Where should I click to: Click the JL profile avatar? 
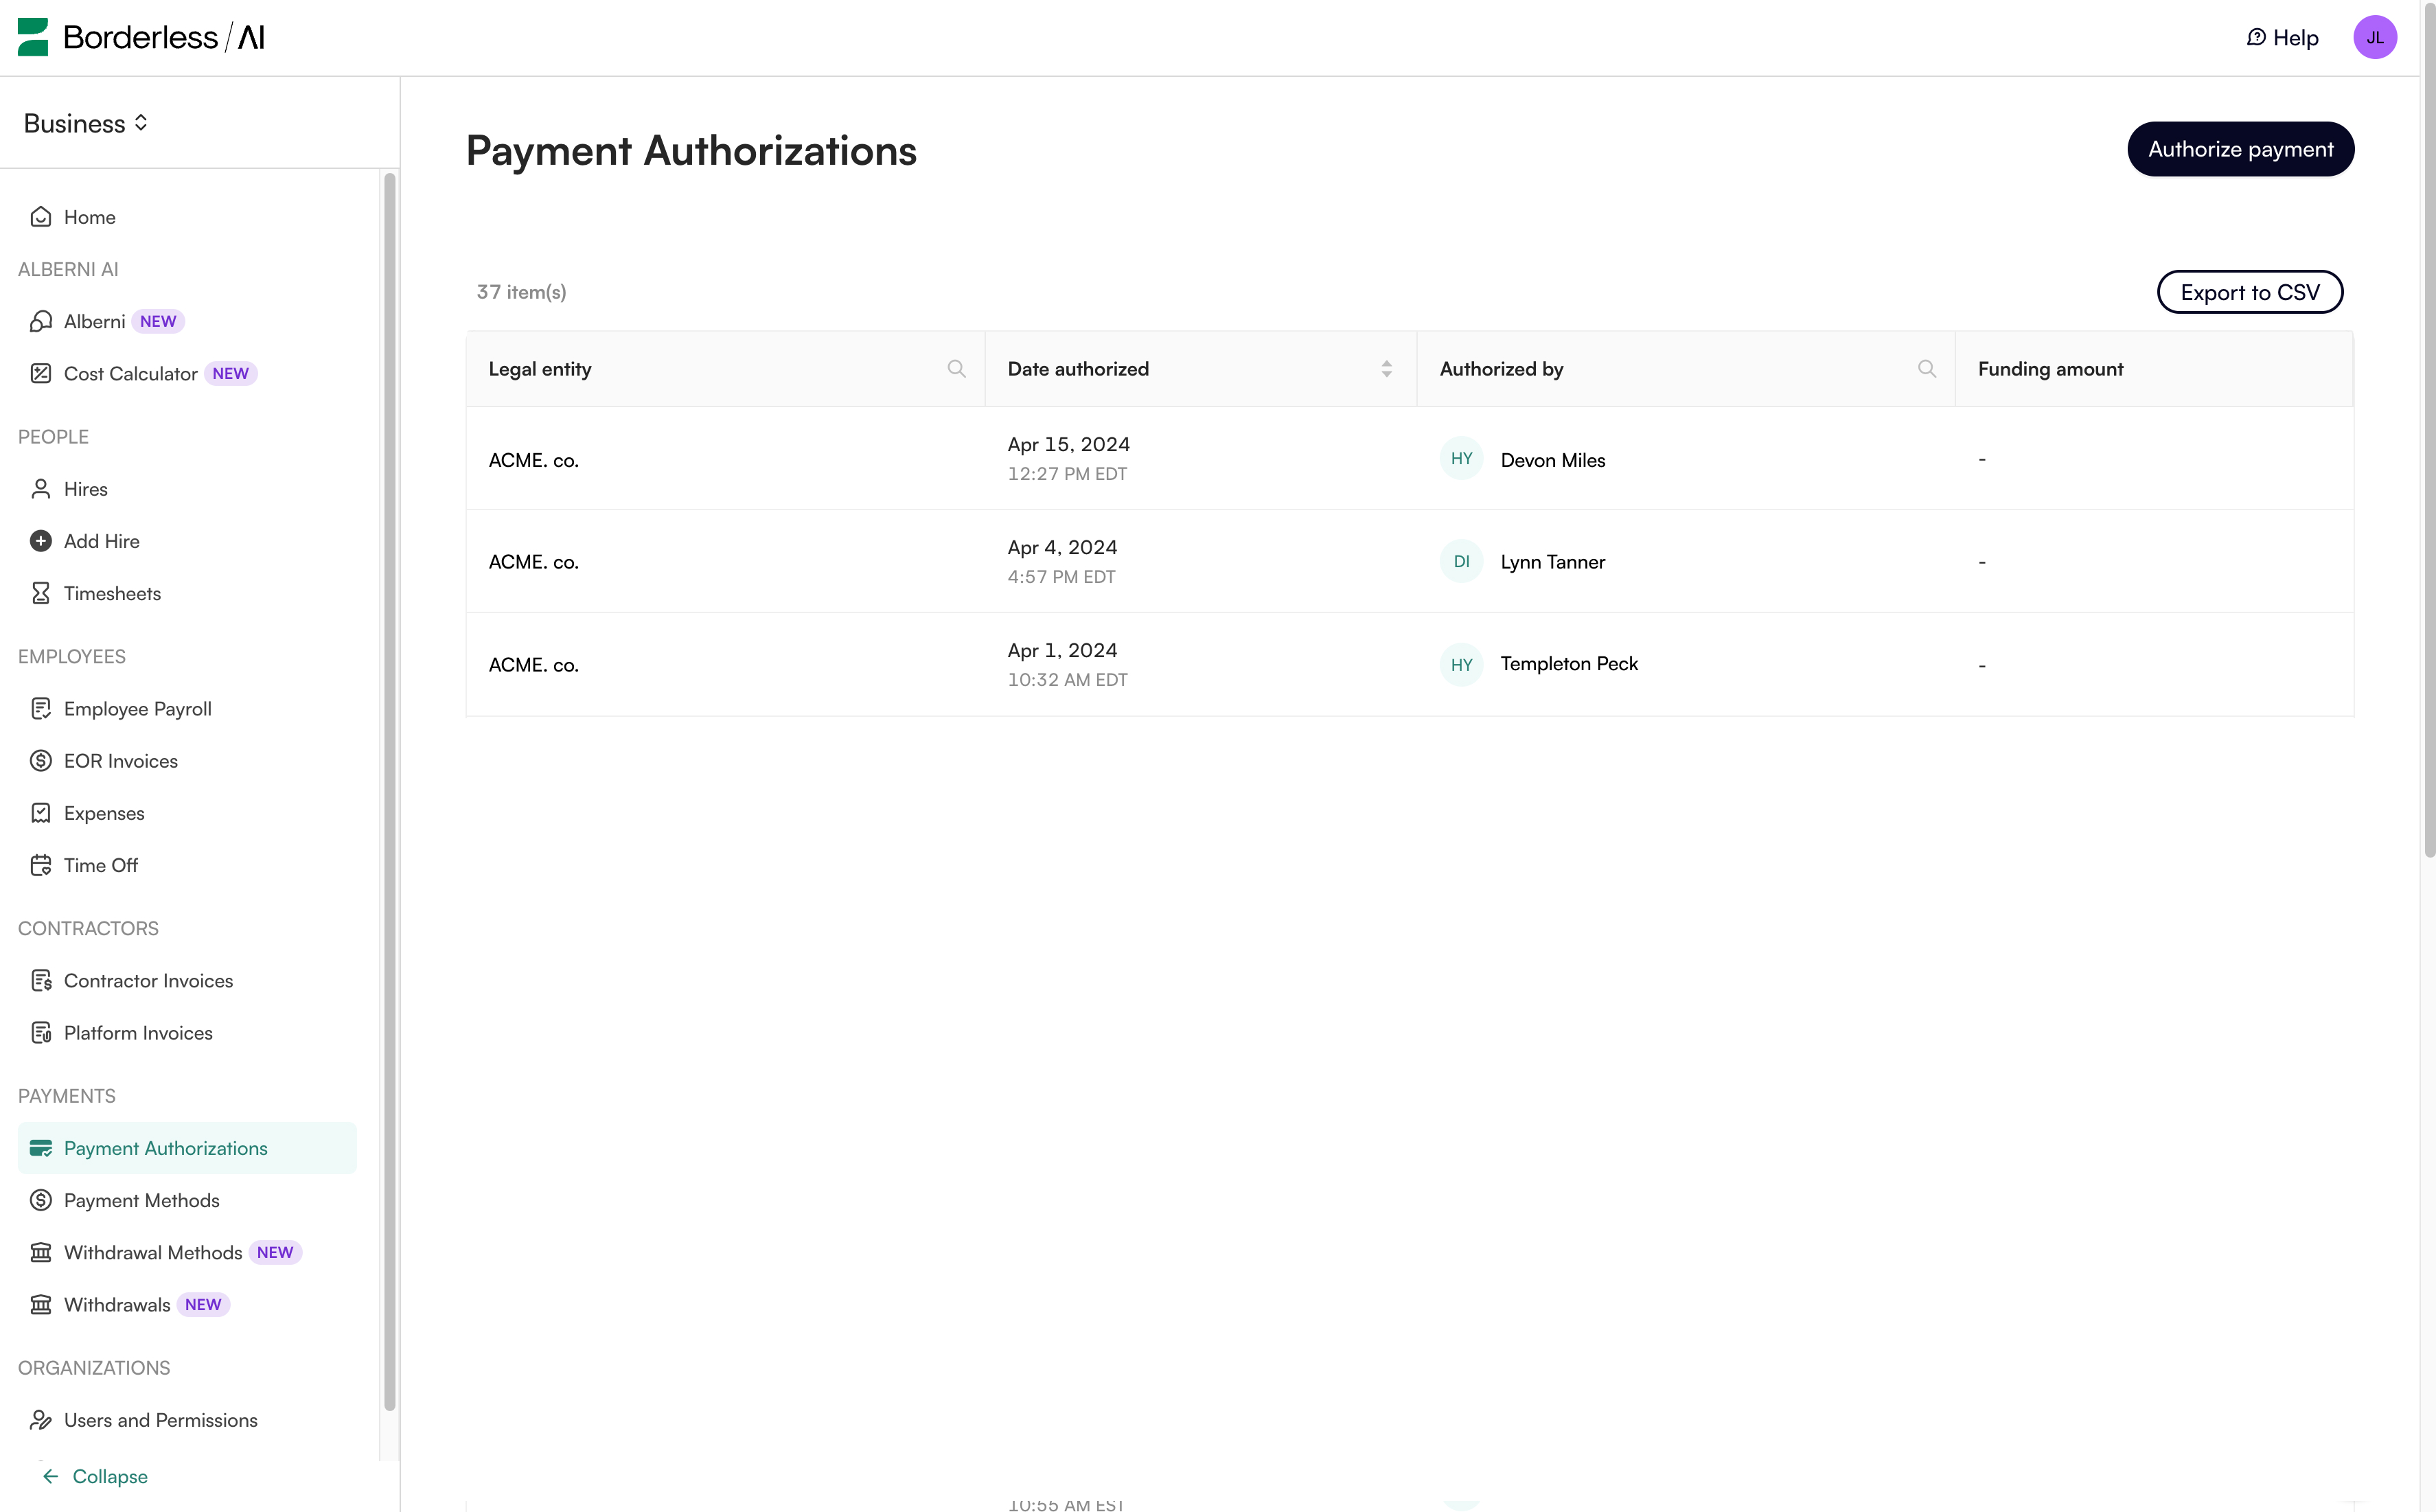(x=2377, y=37)
